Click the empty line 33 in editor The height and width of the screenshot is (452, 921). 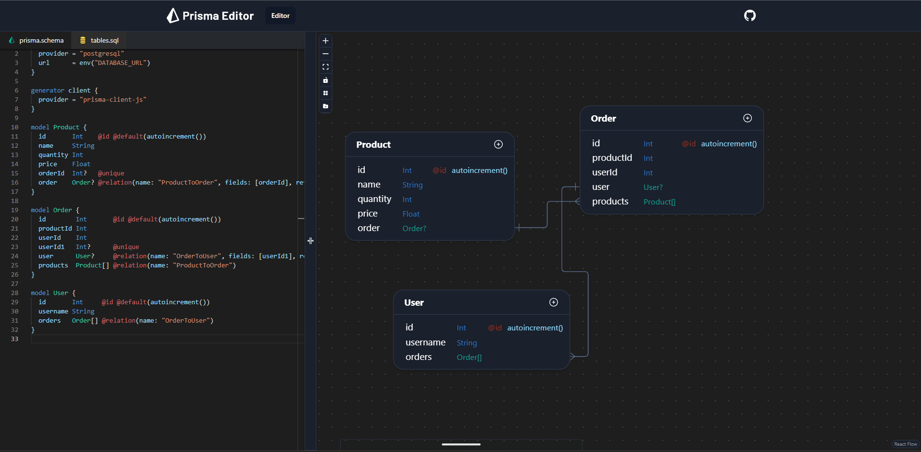(x=167, y=339)
